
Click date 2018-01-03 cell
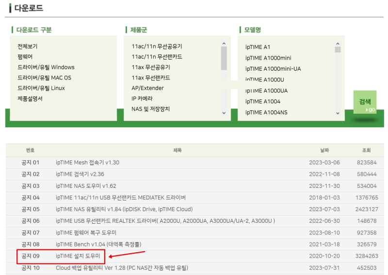(x=324, y=198)
